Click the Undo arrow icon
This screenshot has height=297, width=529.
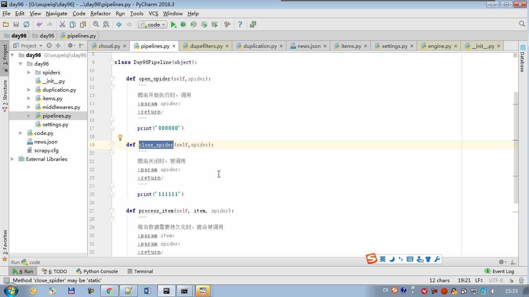(39, 25)
